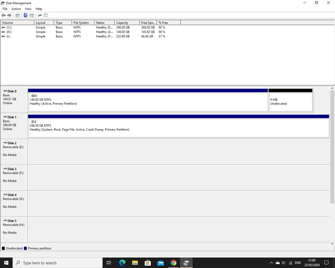Click the Disk 5 removable drive icon
This screenshot has width=335, height=268.
click(5, 220)
